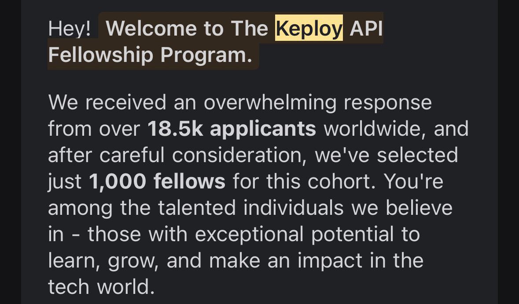Click the bold "Welcome to The" text
This screenshot has width=519, height=304.
pyautogui.click(x=187, y=29)
